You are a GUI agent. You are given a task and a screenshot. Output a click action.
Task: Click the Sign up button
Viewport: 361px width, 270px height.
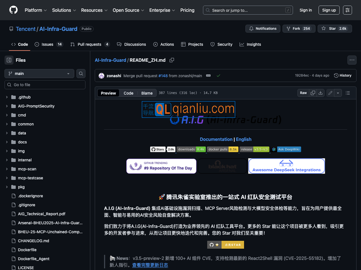(329, 10)
